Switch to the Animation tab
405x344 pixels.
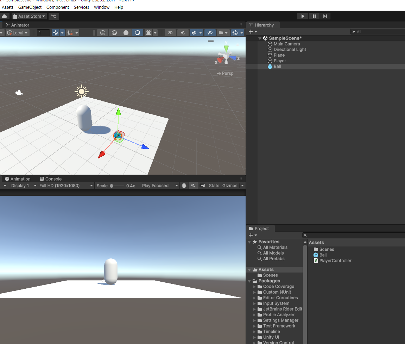(x=18, y=179)
